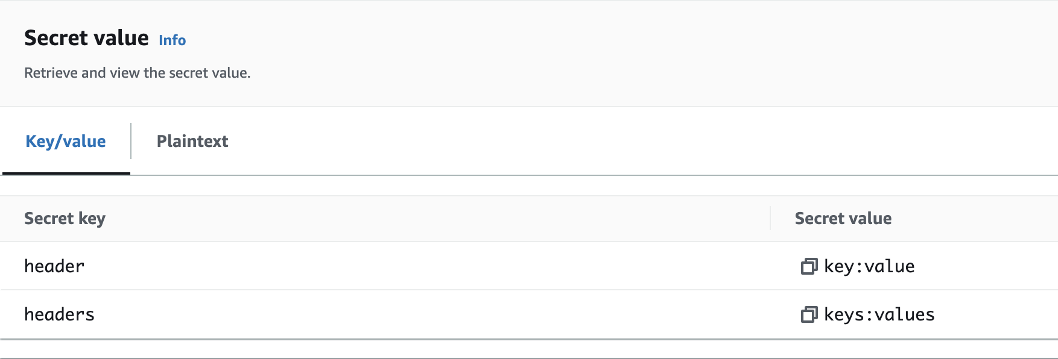Copy the key:value secret value
Screen dimensions: 1058x359
[808, 266]
